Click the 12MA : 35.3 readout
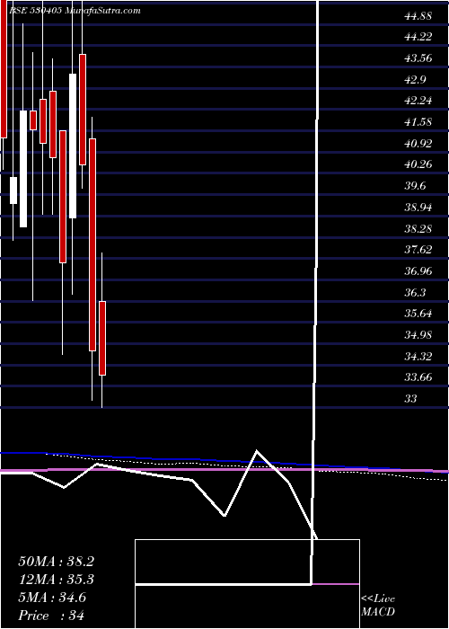 coord(56,580)
